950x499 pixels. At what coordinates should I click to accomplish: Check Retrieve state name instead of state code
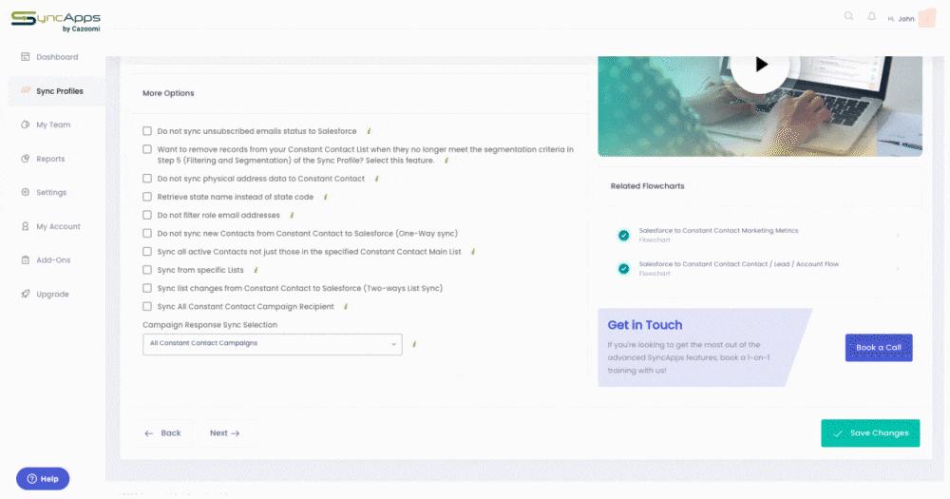point(147,197)
